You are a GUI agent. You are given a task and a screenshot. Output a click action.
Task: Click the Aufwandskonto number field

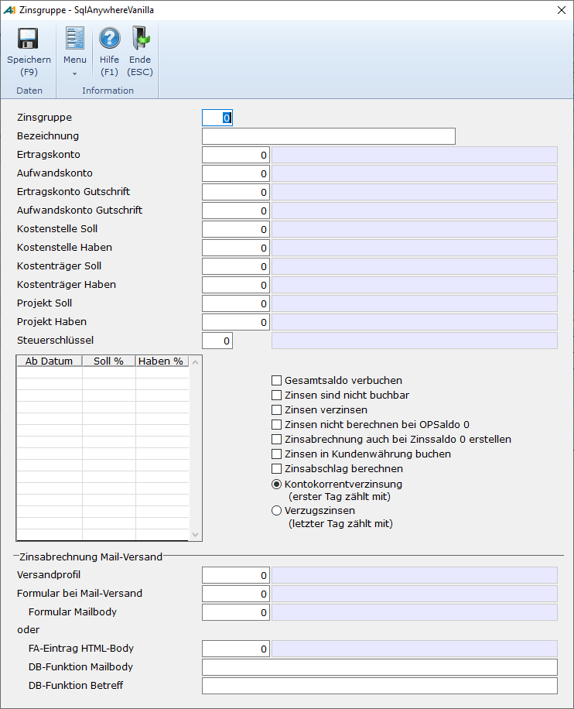tap(236, 173)
